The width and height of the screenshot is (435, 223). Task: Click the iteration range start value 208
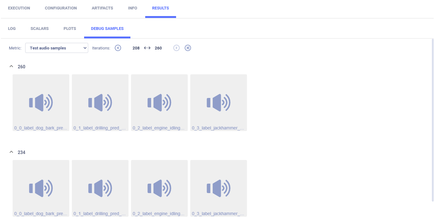click(136, 48)
